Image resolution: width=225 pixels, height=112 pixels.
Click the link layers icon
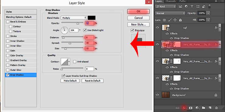click(x=178, y=108)
